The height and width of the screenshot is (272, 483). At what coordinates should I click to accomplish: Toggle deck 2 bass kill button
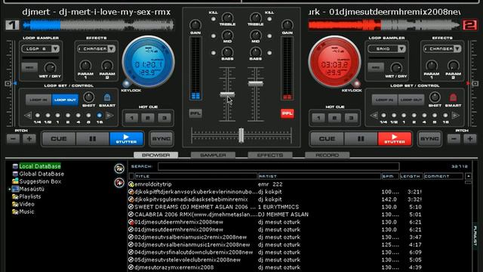click(269, 53)
